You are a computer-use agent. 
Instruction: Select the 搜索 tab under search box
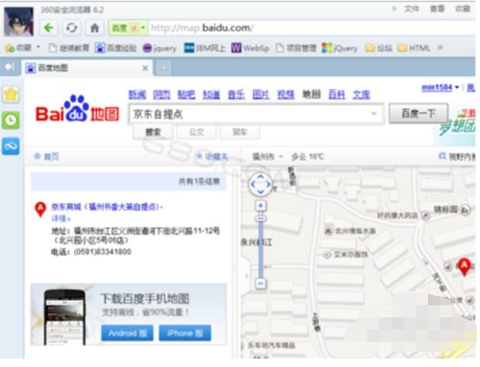154,132
